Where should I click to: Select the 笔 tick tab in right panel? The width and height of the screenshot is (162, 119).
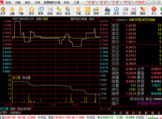(114, 113)
